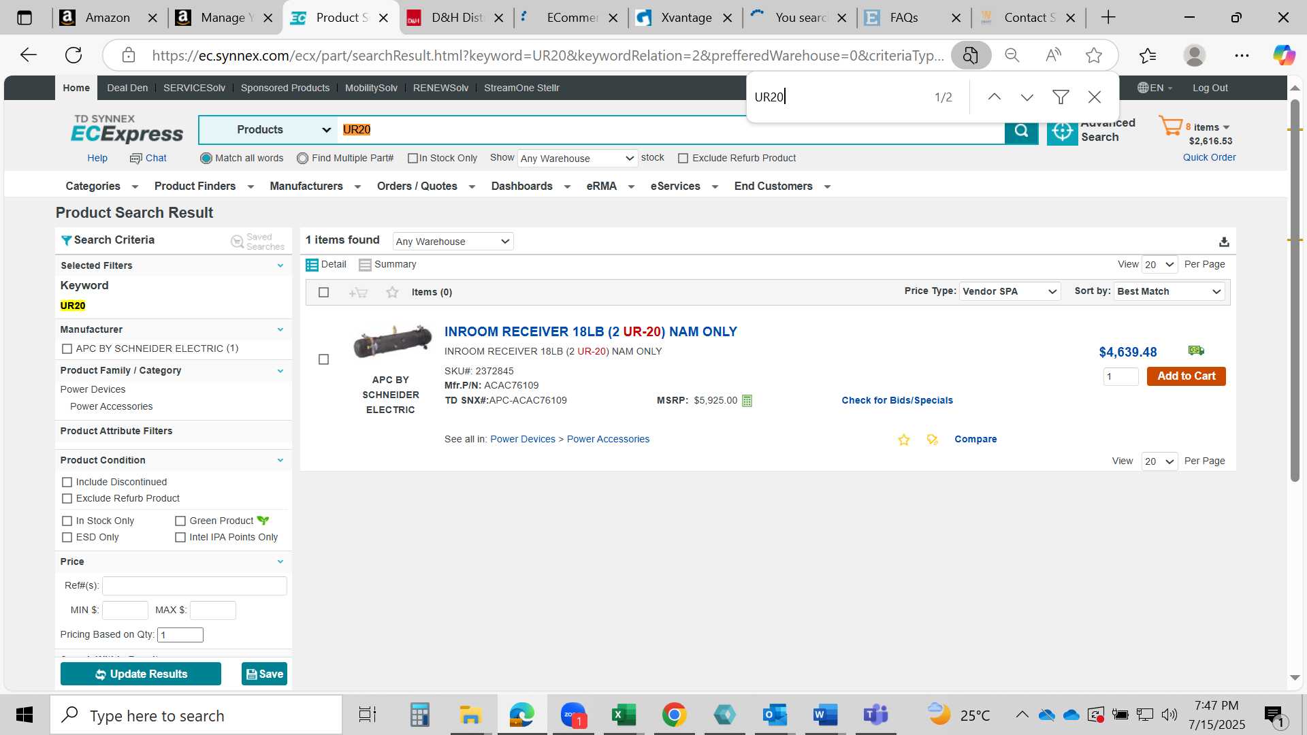Click the price tag icon beside Compare
The image size is (1307, 735).
pyautogui.click(x=933, y=440)
